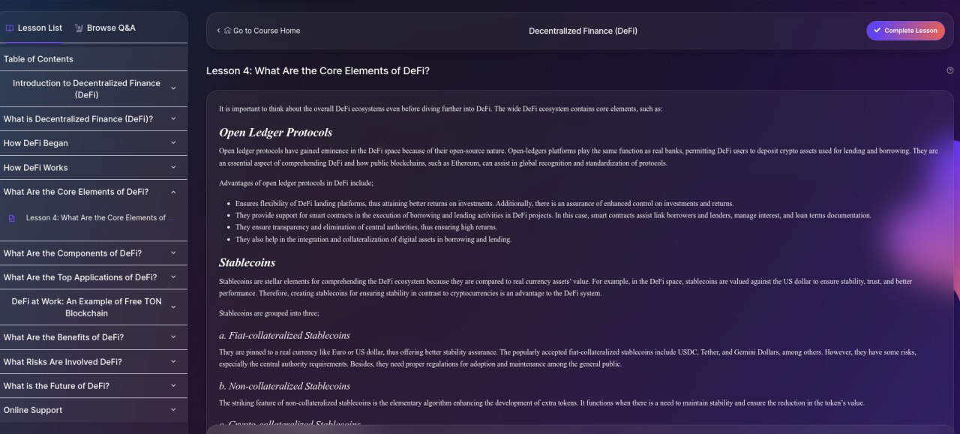Click the home icon beside Course Home
The image size is (960, 434).
pos(228,31)
